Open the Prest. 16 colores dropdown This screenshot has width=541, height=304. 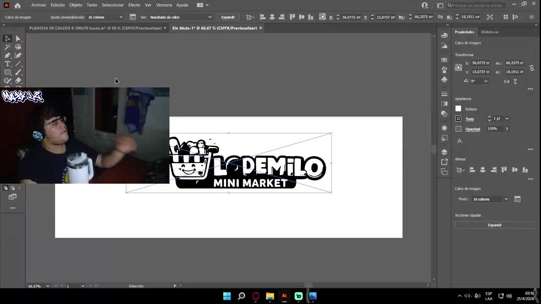[x=490, y=199]
